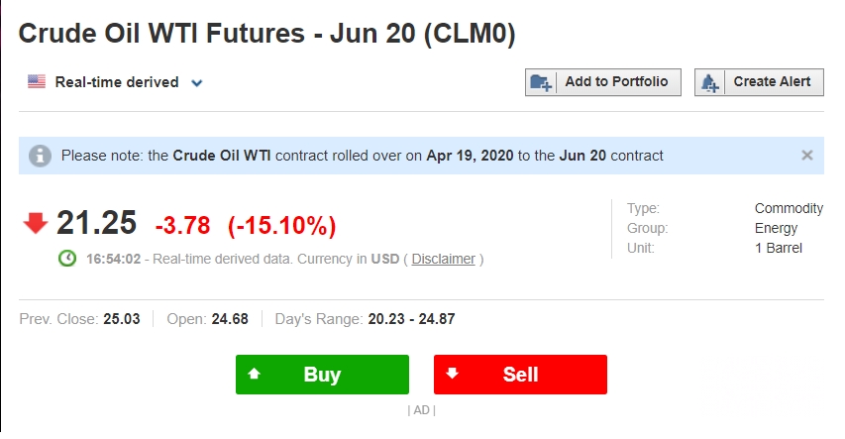Click the AD label under the buttons

coord(421,410)
